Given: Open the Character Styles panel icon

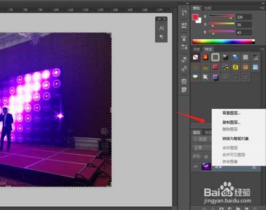Looking at the screenshot, I should tap(184, 68).
